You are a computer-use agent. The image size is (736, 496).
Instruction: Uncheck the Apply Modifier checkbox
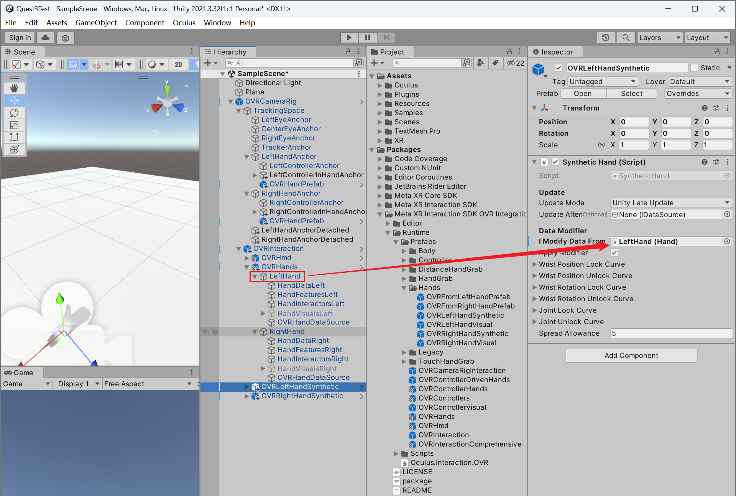click(x=614, y=252)
